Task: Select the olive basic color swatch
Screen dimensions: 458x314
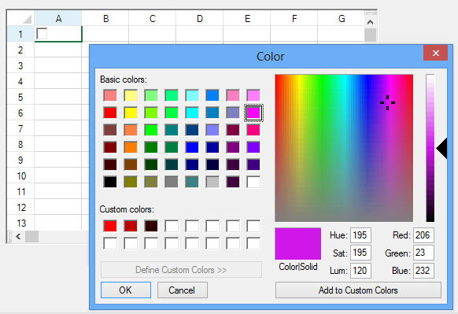Action: coord(131,182)
